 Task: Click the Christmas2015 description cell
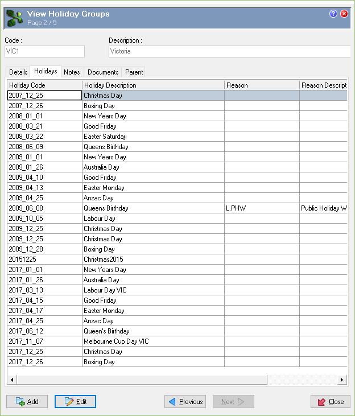click(154, 260)
